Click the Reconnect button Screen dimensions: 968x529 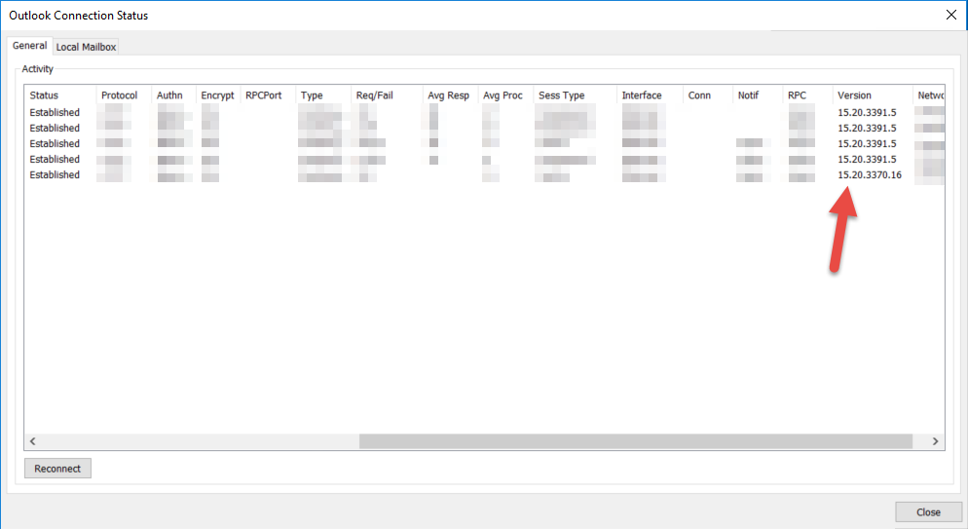coord(57,469)
